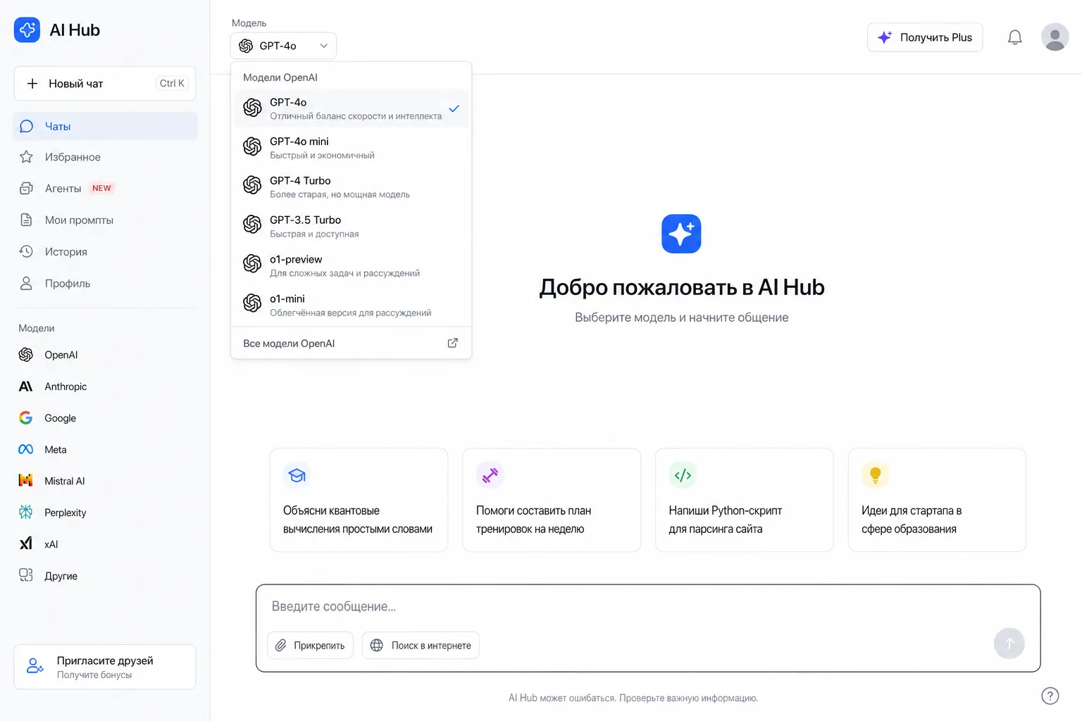
Task: Click the dumbbell icon on workout card
Action: pos(490,475)
